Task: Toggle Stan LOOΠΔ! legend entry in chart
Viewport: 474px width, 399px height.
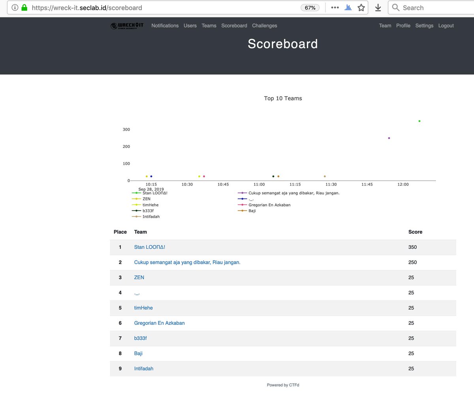Action: click(150, 193)
